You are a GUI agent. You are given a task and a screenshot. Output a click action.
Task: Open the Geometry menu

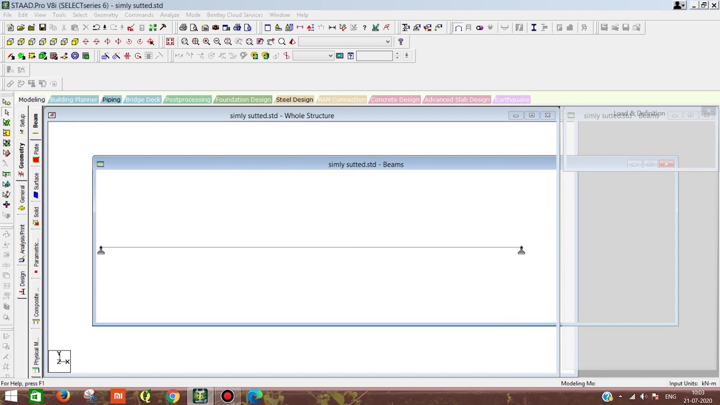[106, 15]
